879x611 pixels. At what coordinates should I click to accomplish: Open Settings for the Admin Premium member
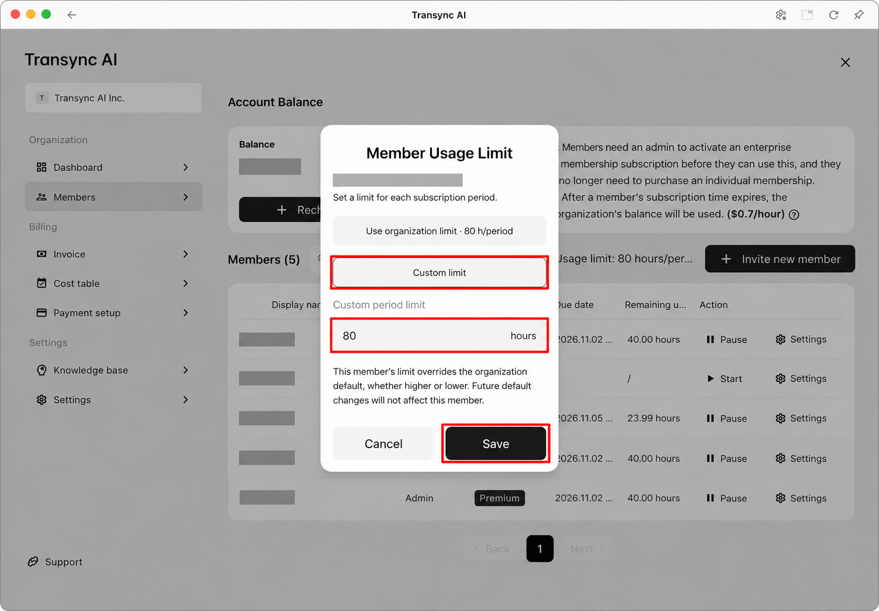coord(801,498)
